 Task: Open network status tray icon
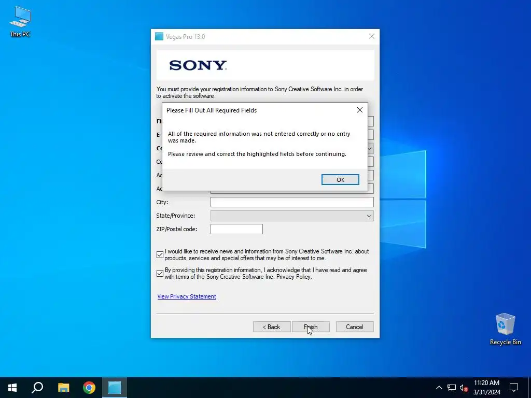pyautogui.click(x=452, y=388)
